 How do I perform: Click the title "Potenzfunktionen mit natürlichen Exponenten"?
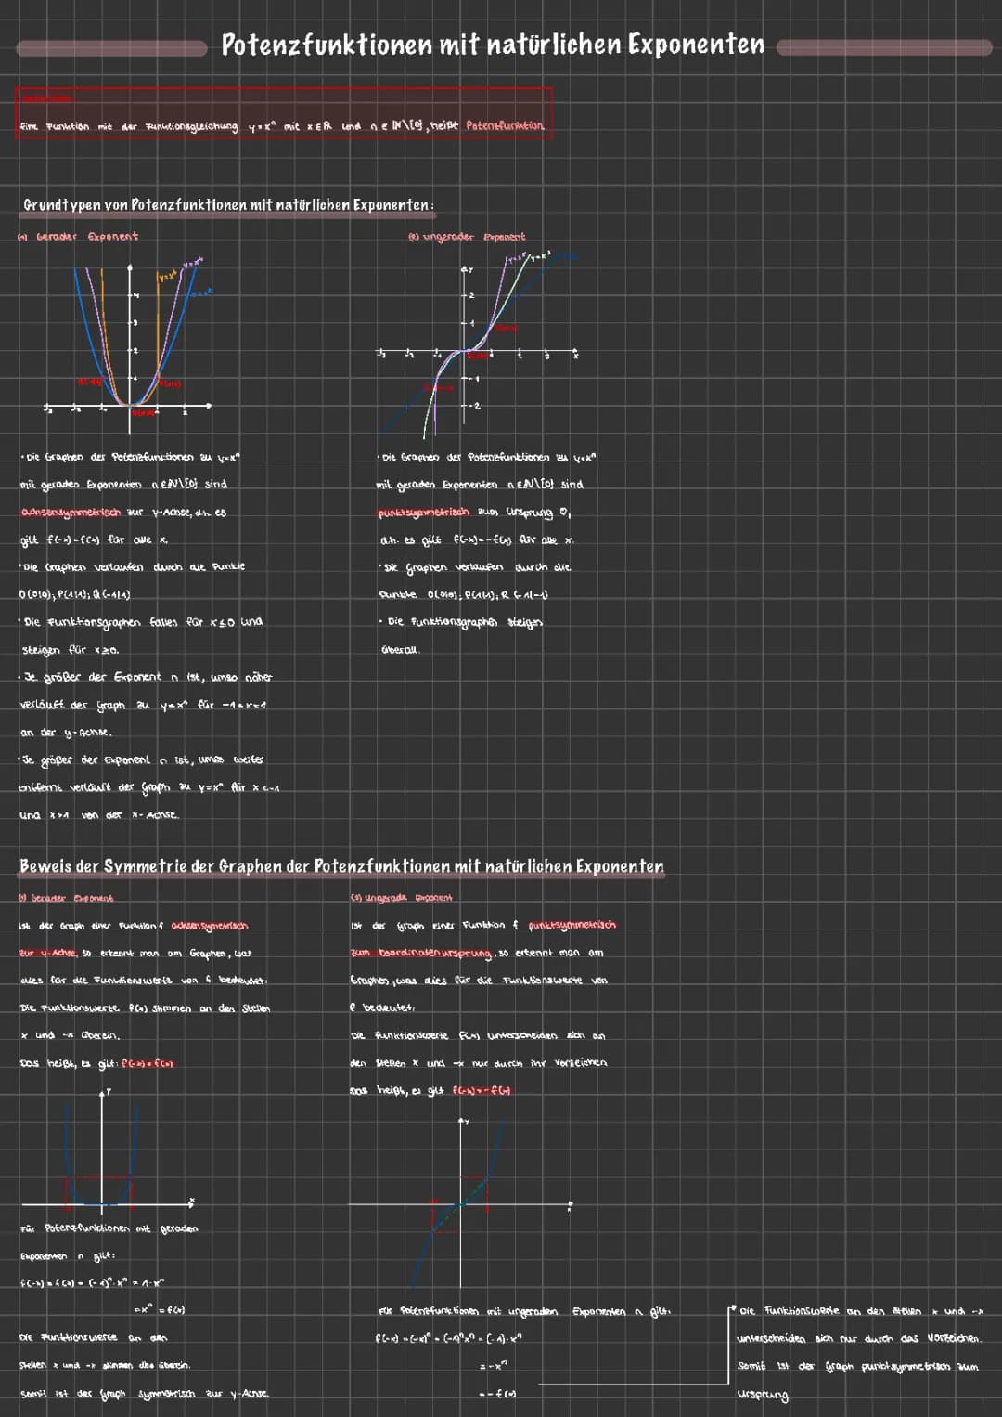point(493,45)
